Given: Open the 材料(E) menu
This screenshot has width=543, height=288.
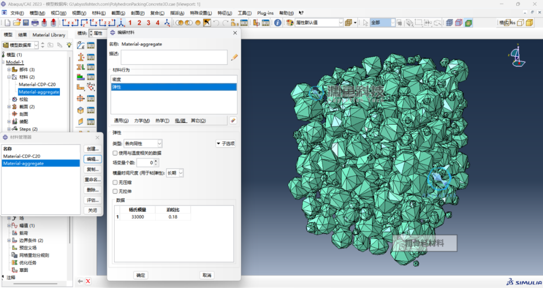Looking at the screenshot, I should point(99,13).
